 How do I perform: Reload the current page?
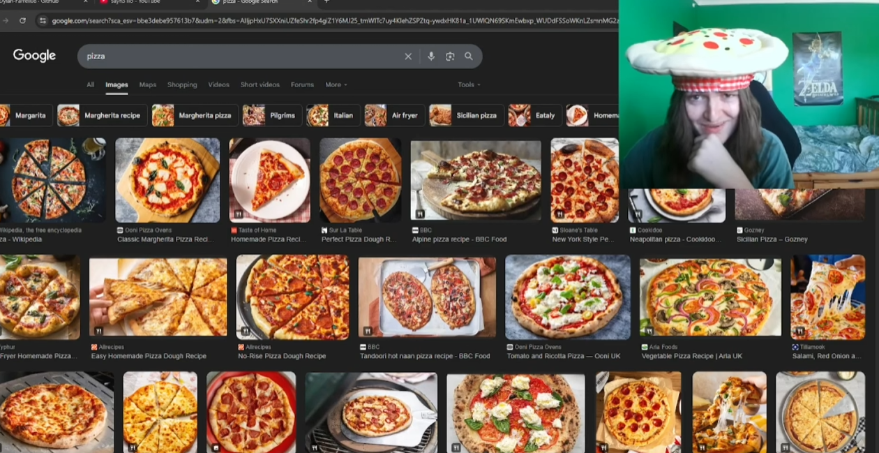pyautogui.click(x=22, y=21)
